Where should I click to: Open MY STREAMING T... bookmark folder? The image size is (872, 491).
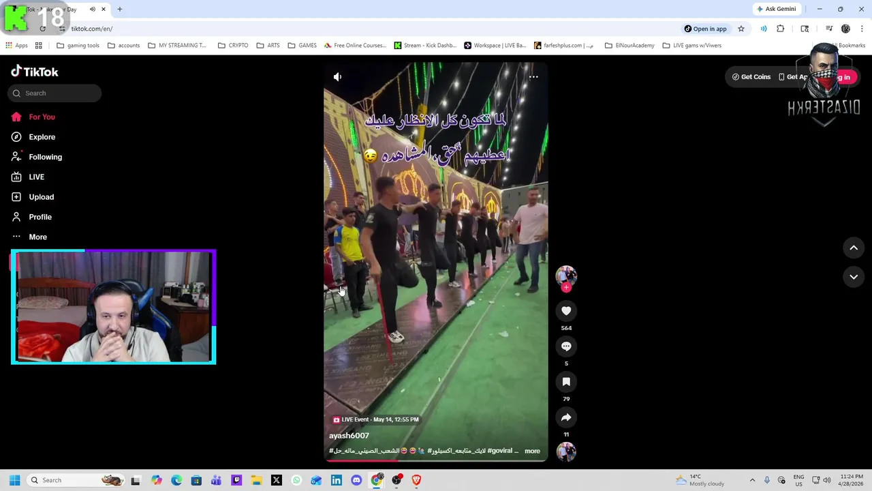(177, 46)
